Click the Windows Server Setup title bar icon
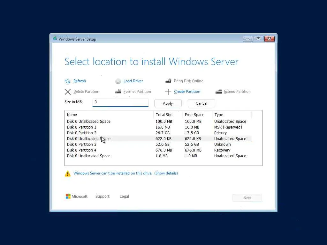This screenshot has width=327, height=245. pos(55,39)
